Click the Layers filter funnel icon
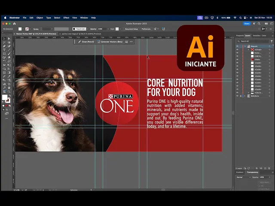Image resolution: width=275 pixels, height=206 pixels. (272, 41)
